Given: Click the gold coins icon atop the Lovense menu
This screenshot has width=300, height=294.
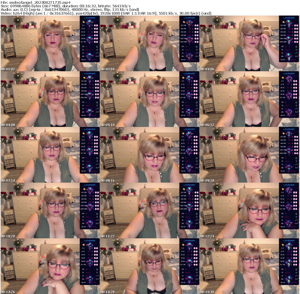Looking at the screenshot, I should [83, 22].
